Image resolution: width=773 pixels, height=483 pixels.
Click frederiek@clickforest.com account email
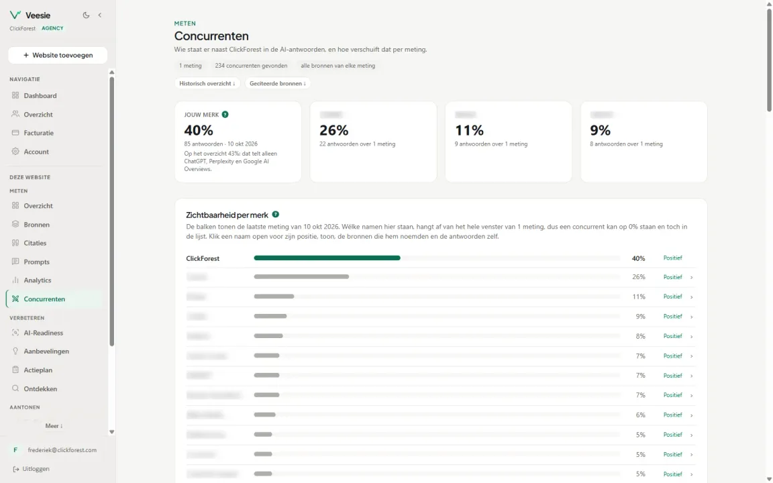(x=62, y=450)
